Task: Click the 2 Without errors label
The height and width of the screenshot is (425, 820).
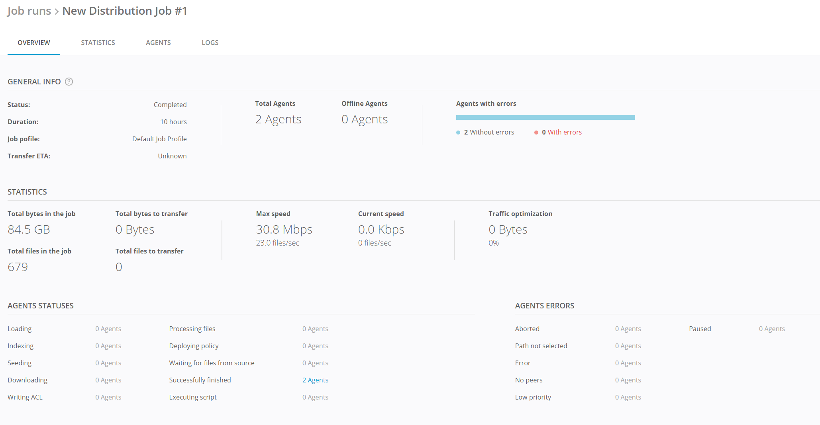Action: point(489,132)
